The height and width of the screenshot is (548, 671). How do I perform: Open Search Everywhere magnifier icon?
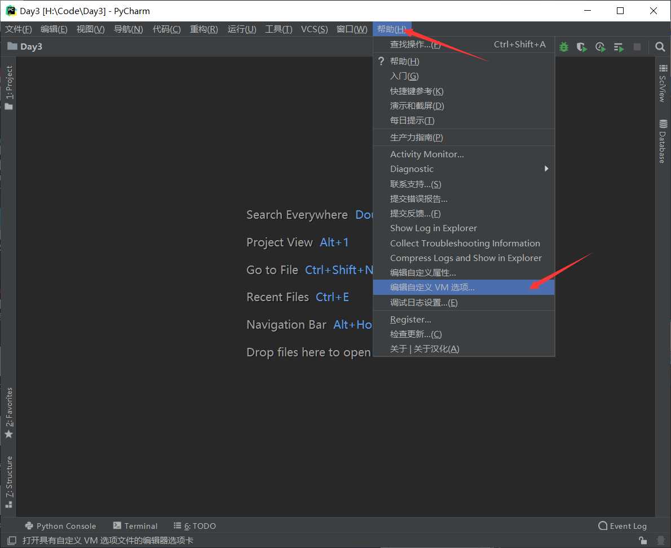[660, 47]
